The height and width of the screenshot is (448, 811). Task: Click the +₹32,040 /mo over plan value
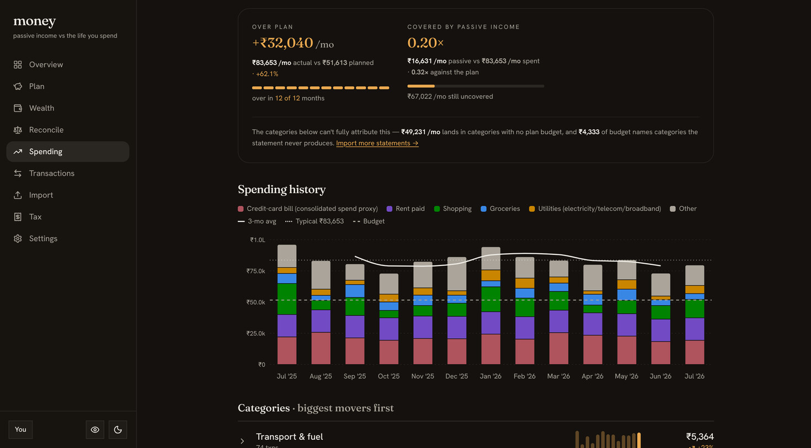(293, 43)
